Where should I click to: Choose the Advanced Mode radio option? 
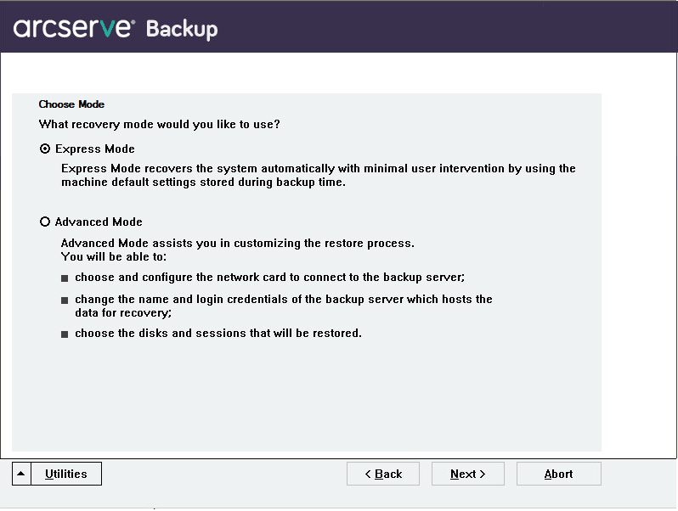point(45,222)
